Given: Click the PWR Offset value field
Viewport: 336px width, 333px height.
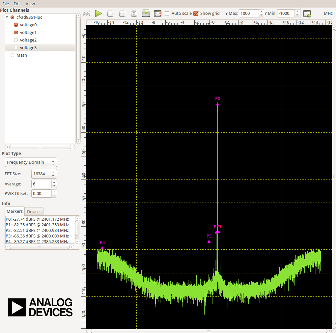Looking at the screenshot, I should click(x=42, y=193).
